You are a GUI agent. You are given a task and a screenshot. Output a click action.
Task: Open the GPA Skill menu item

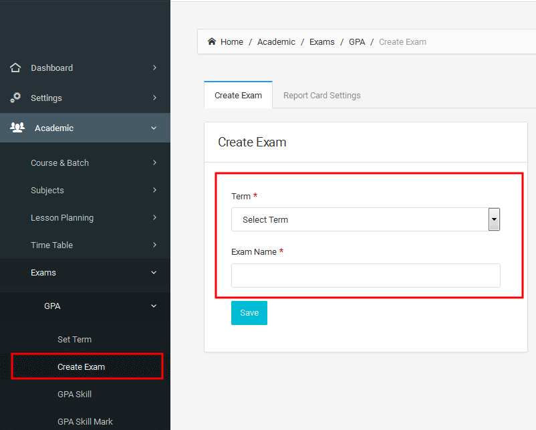click(75, 394)
